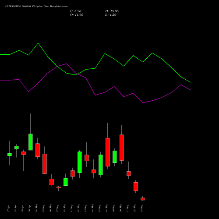Select the open value "O: 11.60"
This screenshot has width=219, height=219.
coord(77,15)
